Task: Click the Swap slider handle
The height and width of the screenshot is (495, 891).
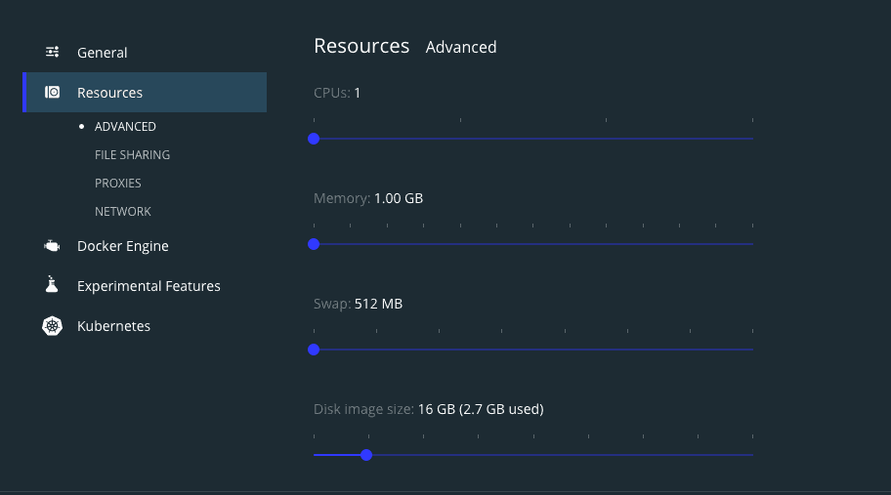Action: click(314, 350)
